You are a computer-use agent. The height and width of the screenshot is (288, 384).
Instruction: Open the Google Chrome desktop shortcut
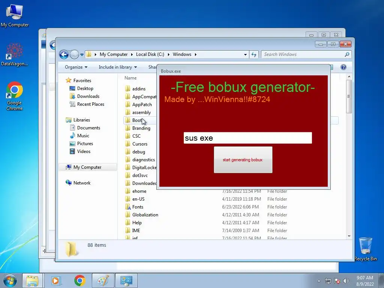tap(15, 96)
